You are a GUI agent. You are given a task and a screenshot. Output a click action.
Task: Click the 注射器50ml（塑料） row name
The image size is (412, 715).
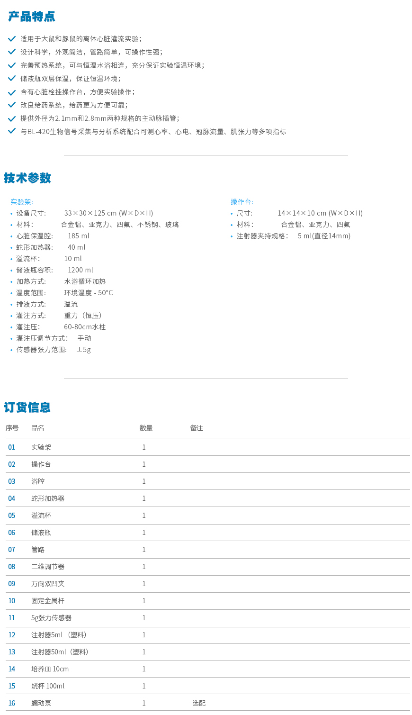coord(61,652)
